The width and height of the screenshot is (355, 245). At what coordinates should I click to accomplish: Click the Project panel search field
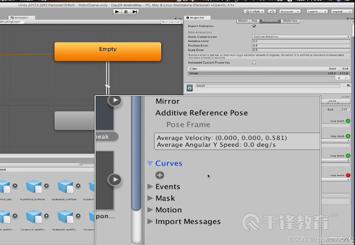(x=87, y=165)
